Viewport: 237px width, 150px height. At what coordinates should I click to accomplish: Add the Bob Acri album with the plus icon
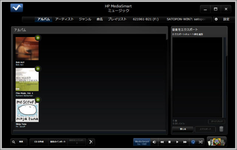tap(38, 38)
